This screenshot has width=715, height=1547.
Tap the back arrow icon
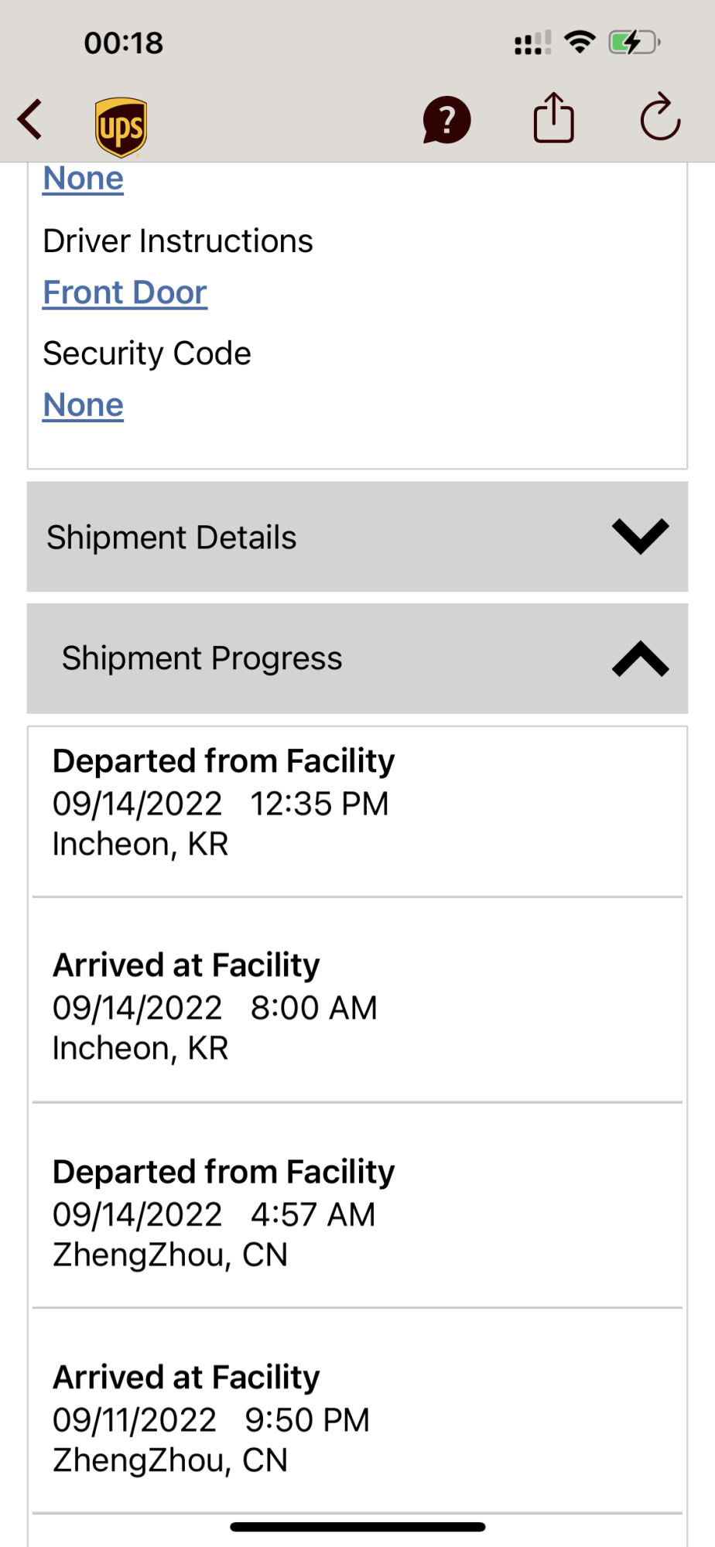pos(31,120)
